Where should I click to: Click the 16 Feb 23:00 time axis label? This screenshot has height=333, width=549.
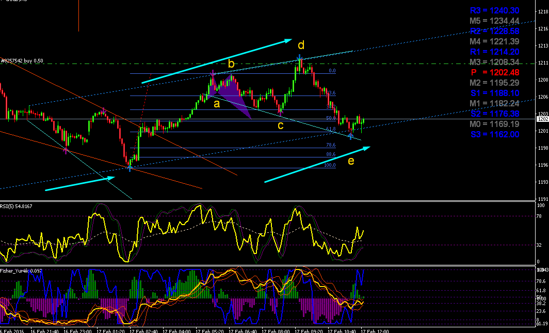click(x=78, y=331)
